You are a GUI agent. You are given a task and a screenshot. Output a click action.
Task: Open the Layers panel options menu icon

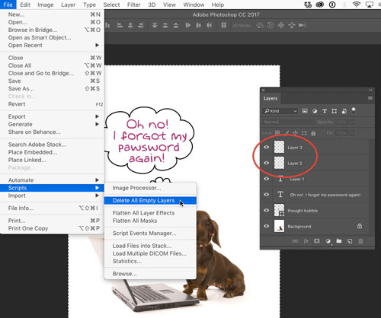click(x=370, y=98)
